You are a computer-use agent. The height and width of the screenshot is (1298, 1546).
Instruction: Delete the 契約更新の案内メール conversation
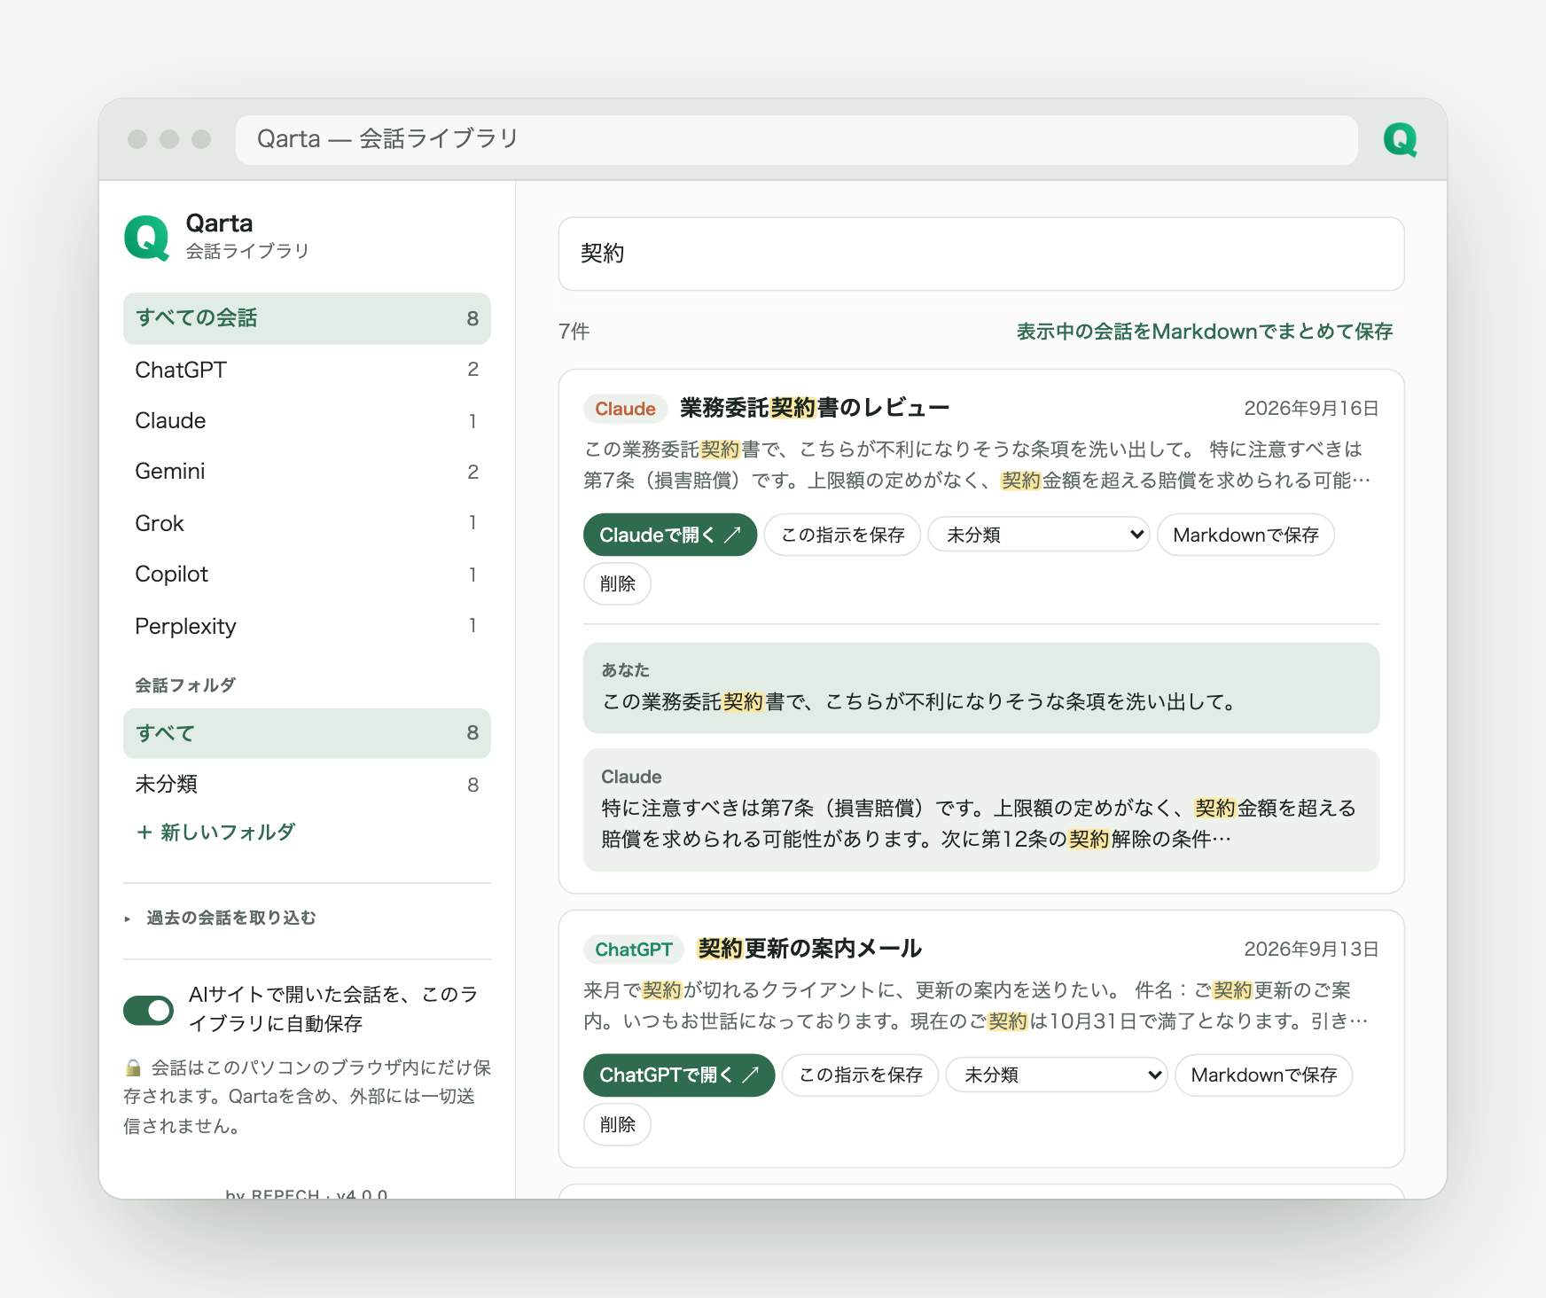[617, 1124]
